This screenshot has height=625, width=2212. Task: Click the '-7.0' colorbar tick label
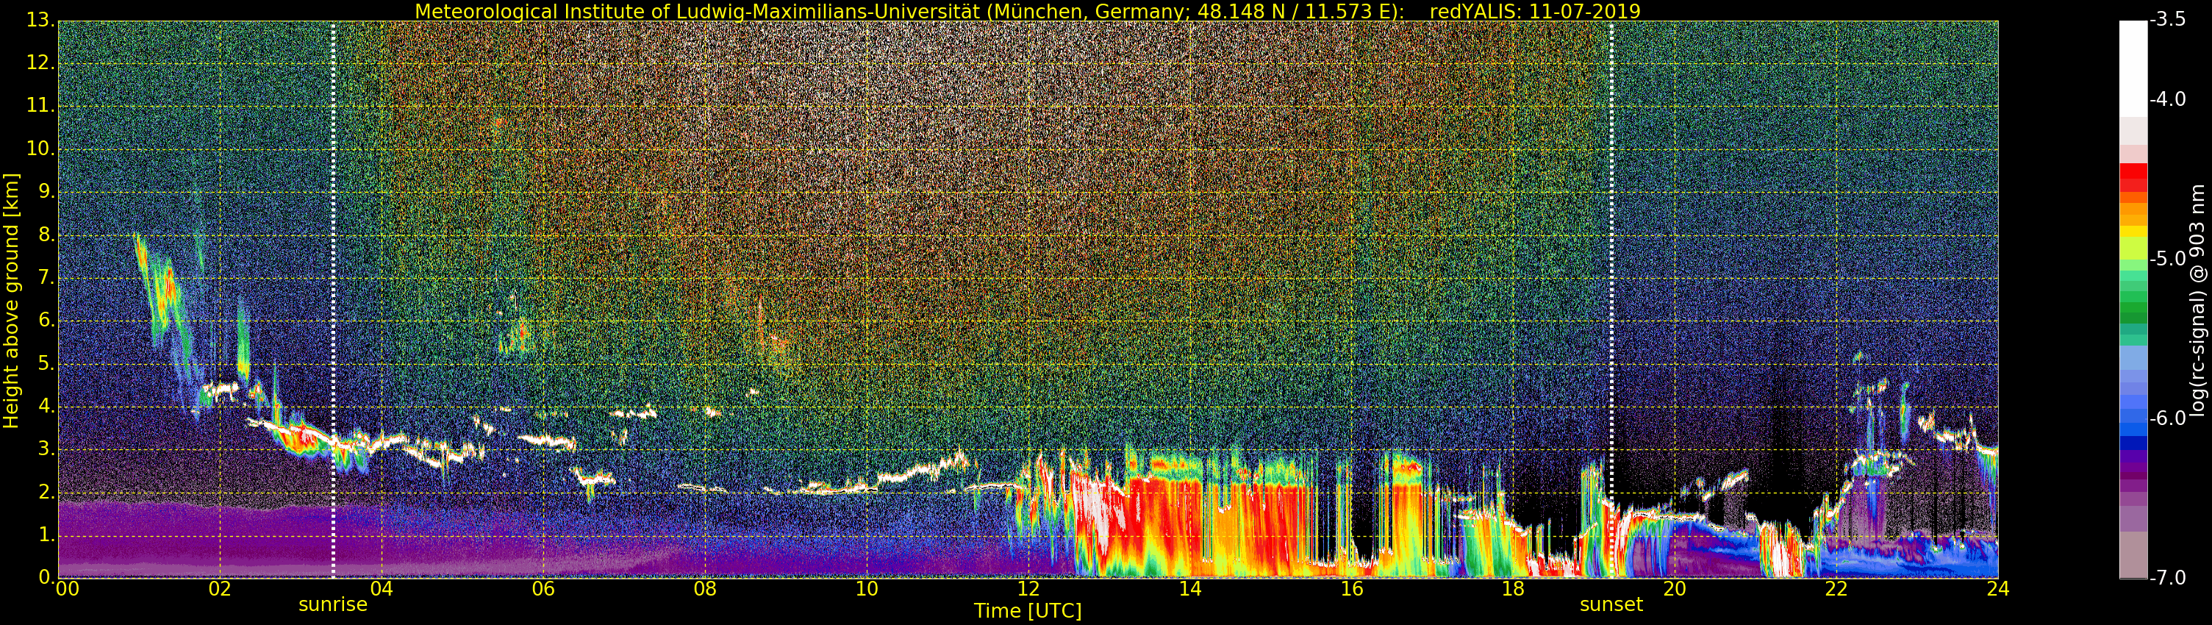click(x=2169, y=578)
